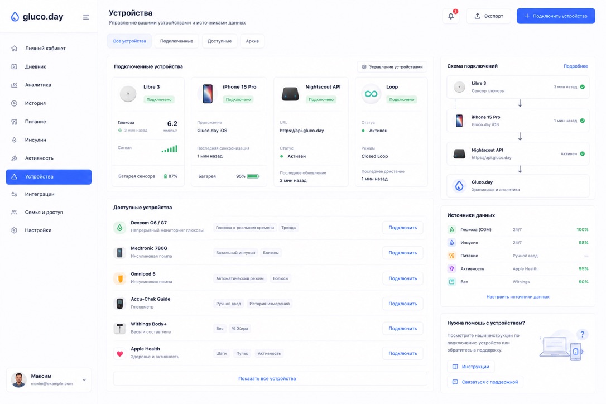Click the Loop infinity icon
This screenshot has height=404, width=606.
tap(371, 94)
